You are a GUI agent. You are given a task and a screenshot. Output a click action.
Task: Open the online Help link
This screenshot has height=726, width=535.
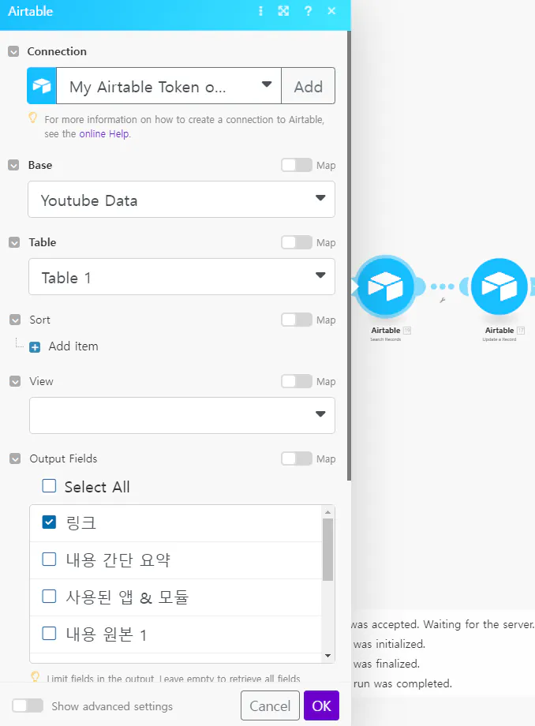tap(104, 134)
